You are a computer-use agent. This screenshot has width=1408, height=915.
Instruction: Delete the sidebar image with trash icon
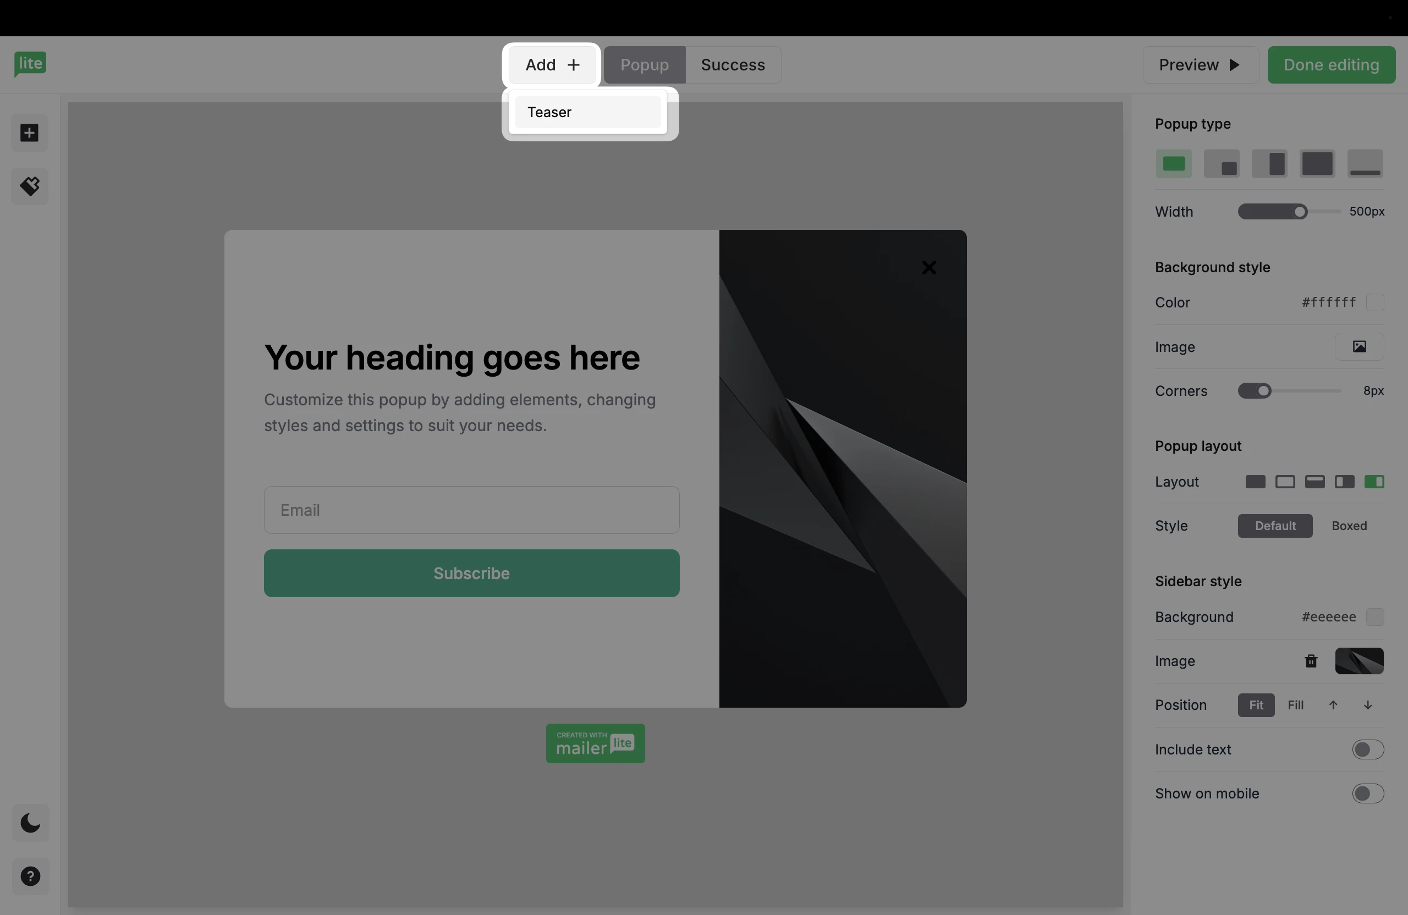(1311, 660)
